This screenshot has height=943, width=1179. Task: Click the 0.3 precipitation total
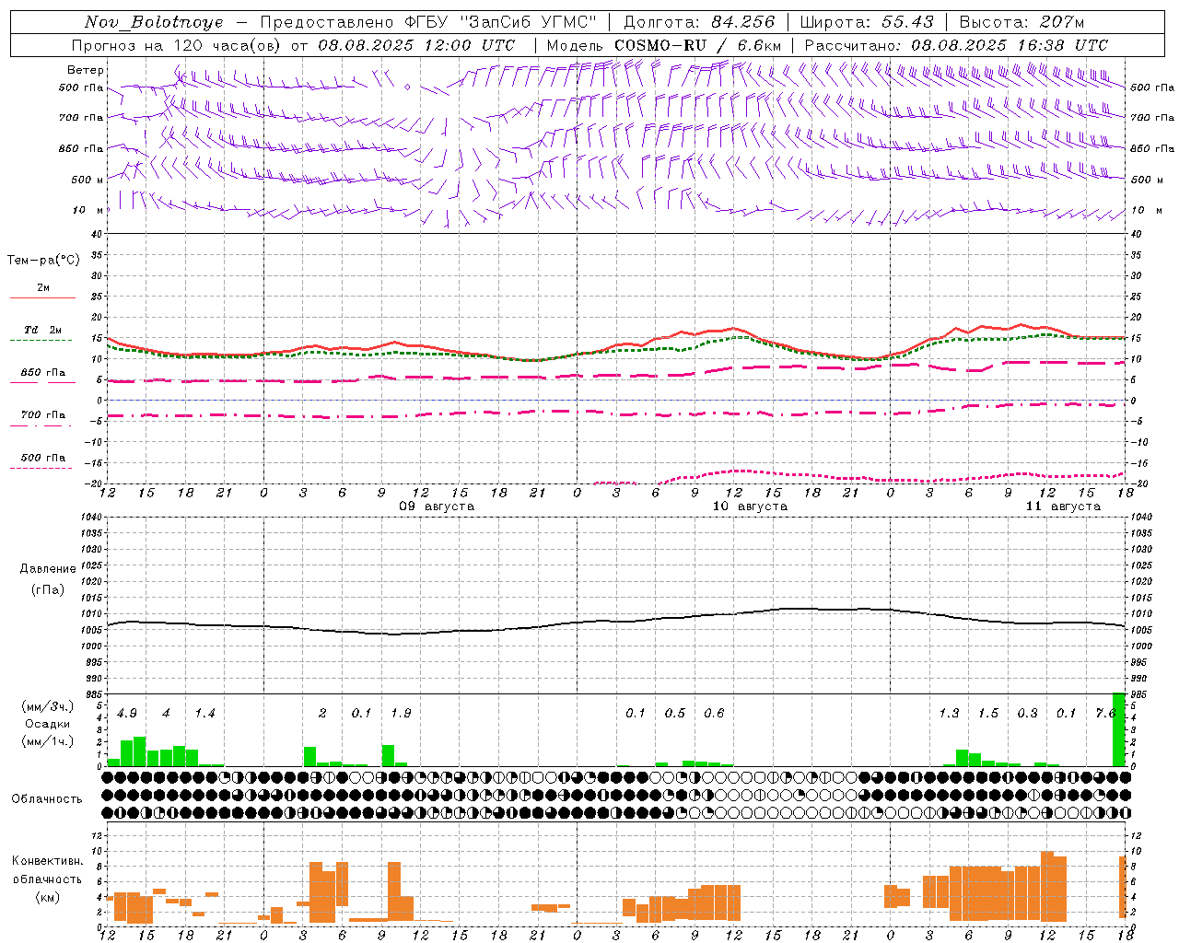[1027, 713]
